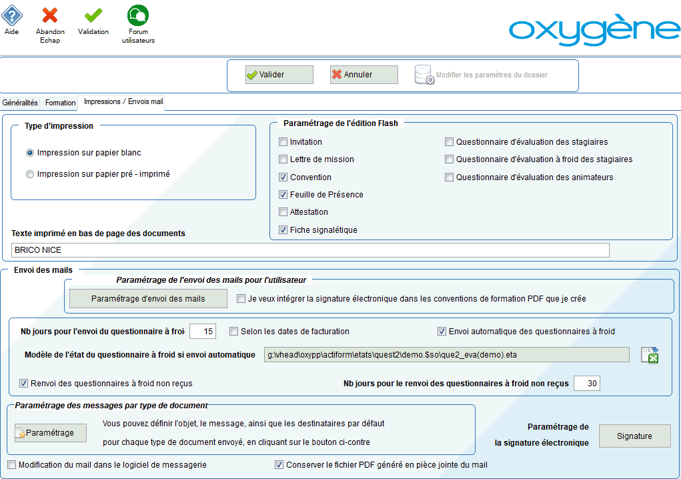Click the database icon for modifying dossier parameters
The image size is (681, 479).
424,75
